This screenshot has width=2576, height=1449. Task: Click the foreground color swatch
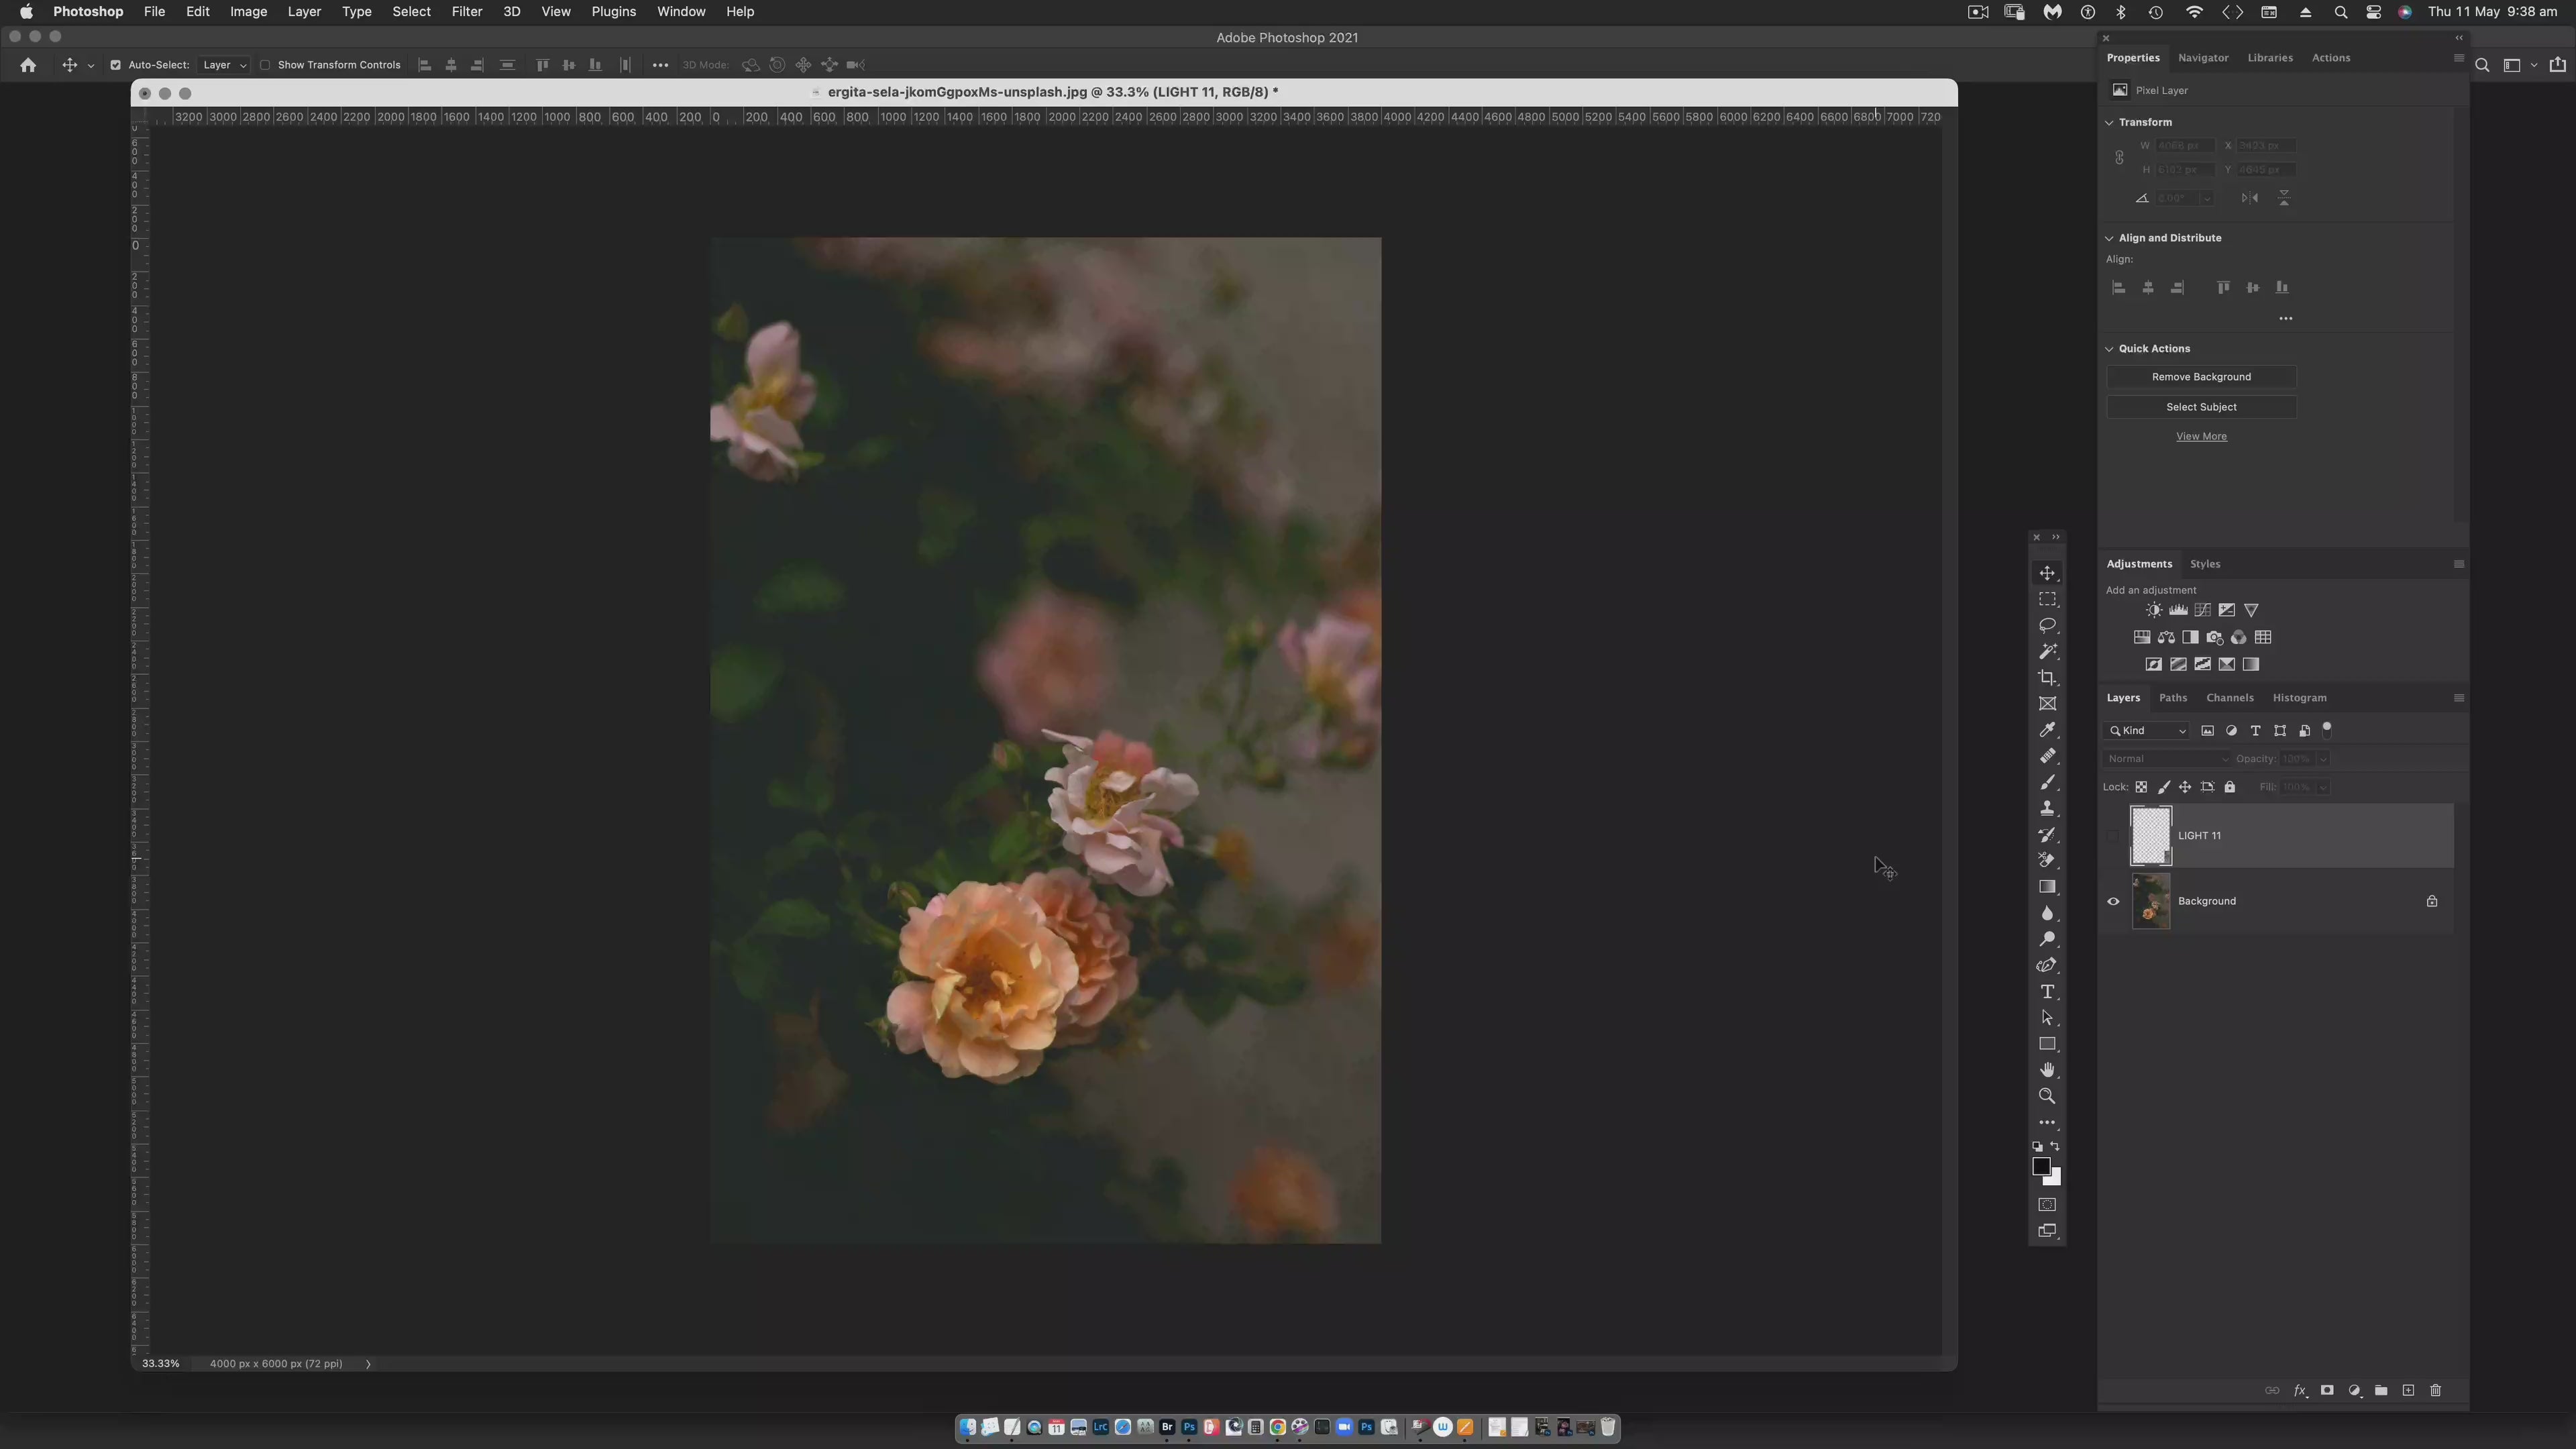[2041, 1166]
